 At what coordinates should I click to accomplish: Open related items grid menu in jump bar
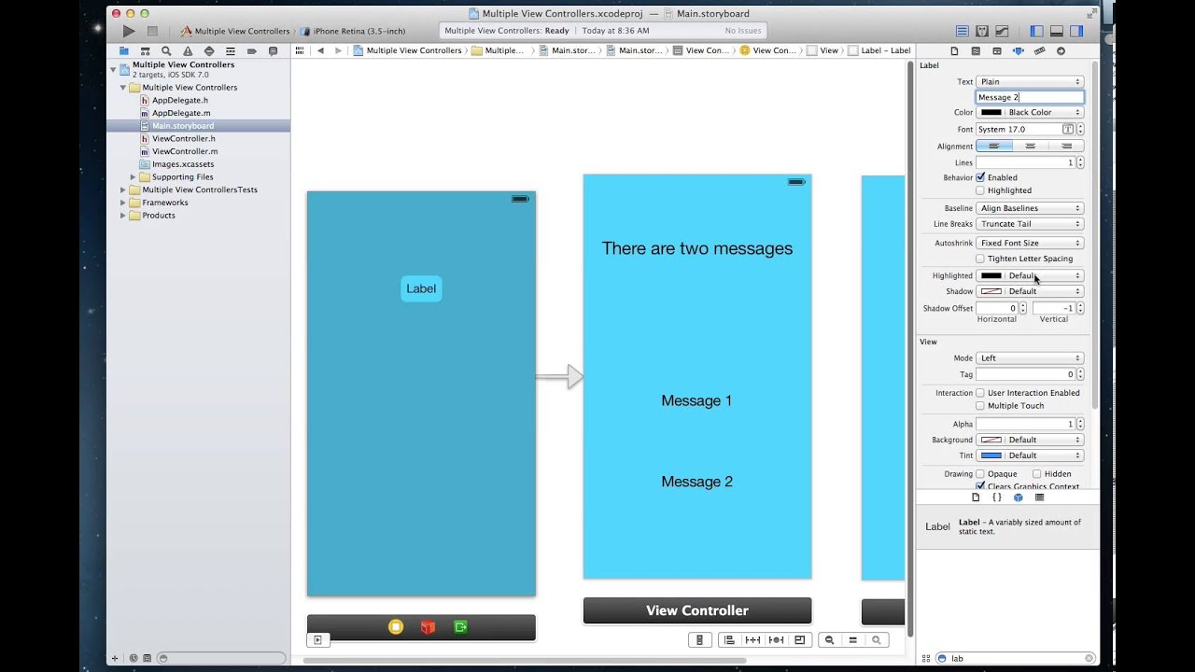click(300, 50)
